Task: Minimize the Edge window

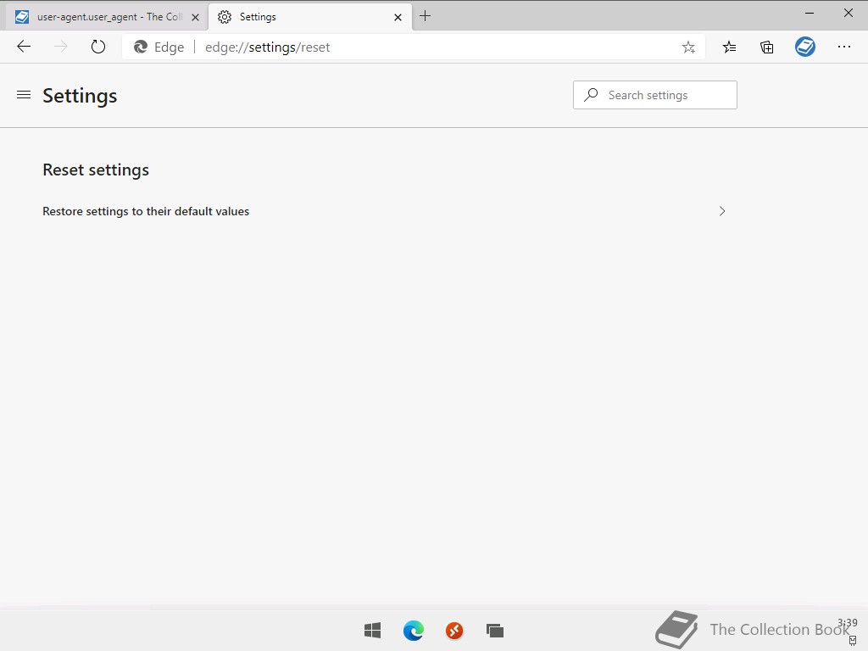Action: coord(810,13)
